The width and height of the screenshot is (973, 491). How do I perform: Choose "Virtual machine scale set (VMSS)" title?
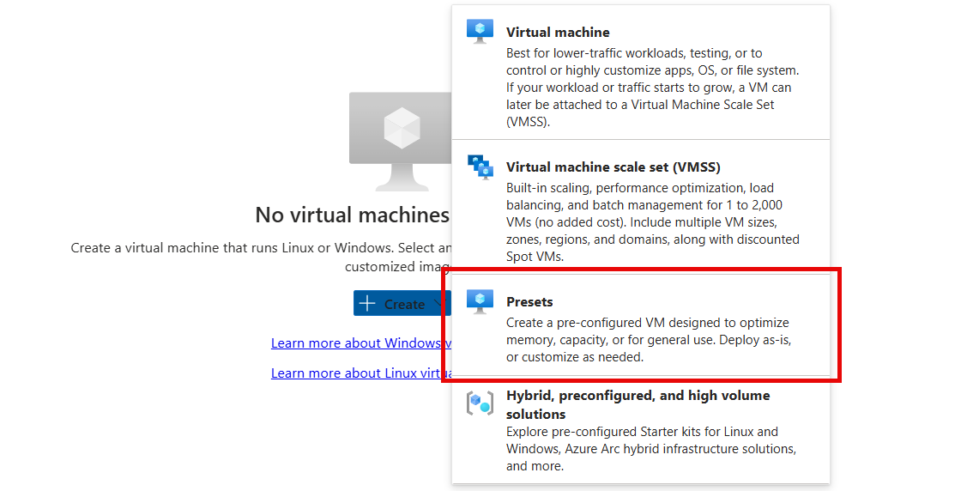point(613,167)
